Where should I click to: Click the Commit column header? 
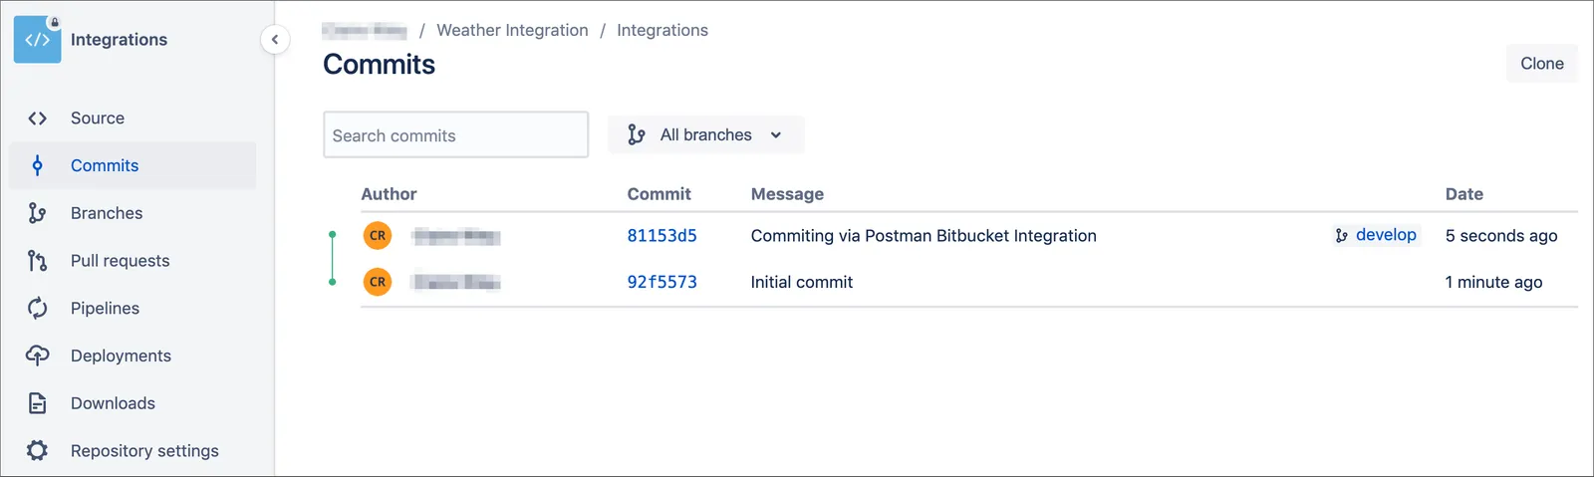tap(659, 194)
